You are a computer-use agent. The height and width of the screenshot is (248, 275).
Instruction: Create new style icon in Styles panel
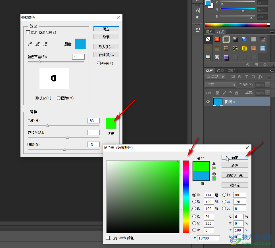pyautogui.click(x=257, y=65)
